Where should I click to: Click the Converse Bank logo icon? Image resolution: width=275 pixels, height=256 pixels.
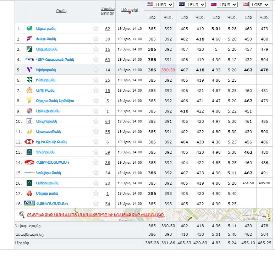coord(29,173)
